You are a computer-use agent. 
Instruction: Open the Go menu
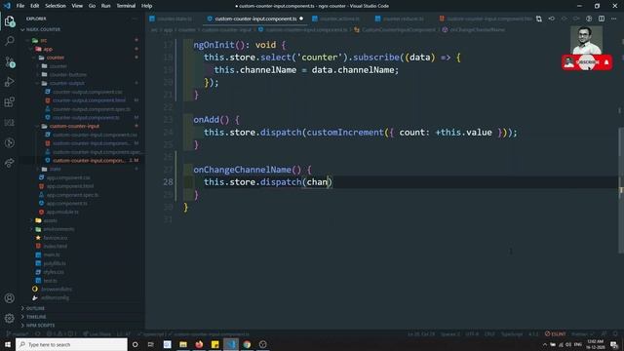tap(92, 6)
